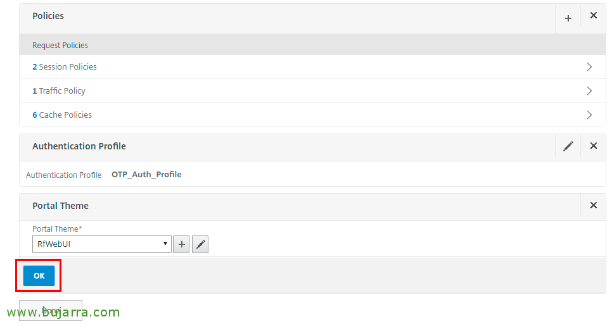The image size is (612, 326).
Task: Select the Request Policies header row
Action: [x=312, y=45]
